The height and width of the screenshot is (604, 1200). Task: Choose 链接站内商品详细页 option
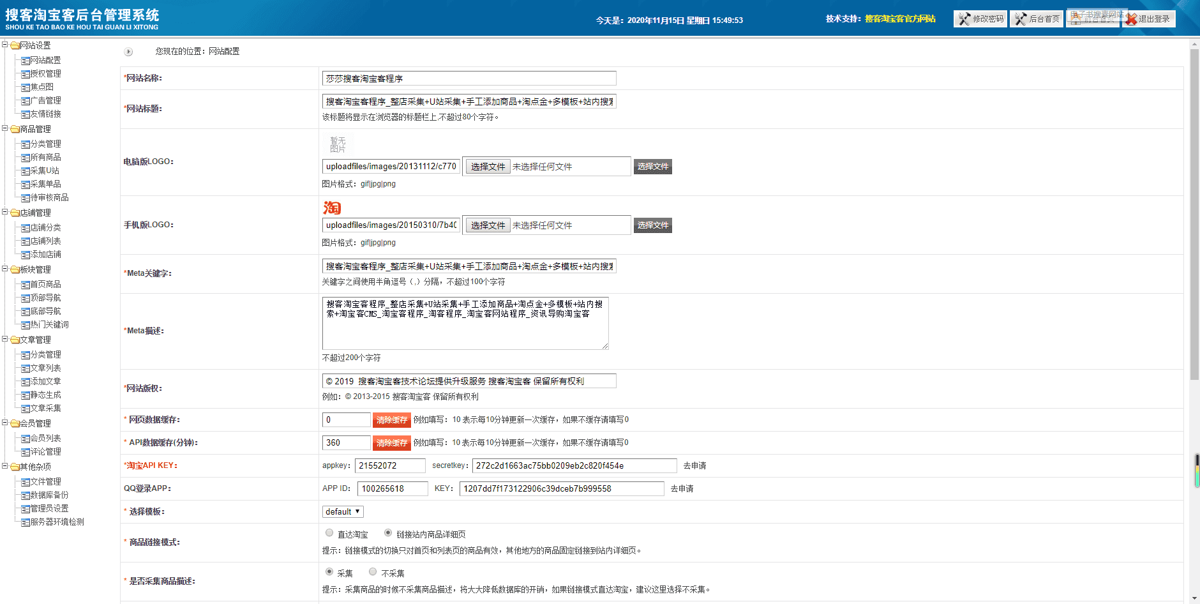pyautogui.click(x=388, y=532)
